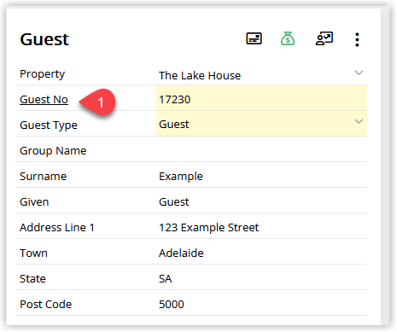Screen dimensions: 397x332
Task: Click the Surname field containing Example
Action: pos(261,176)
